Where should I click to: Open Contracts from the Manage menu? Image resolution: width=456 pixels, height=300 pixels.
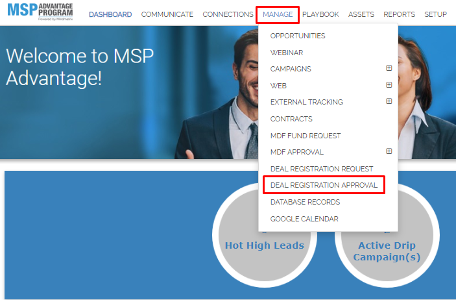pos(291,119)
